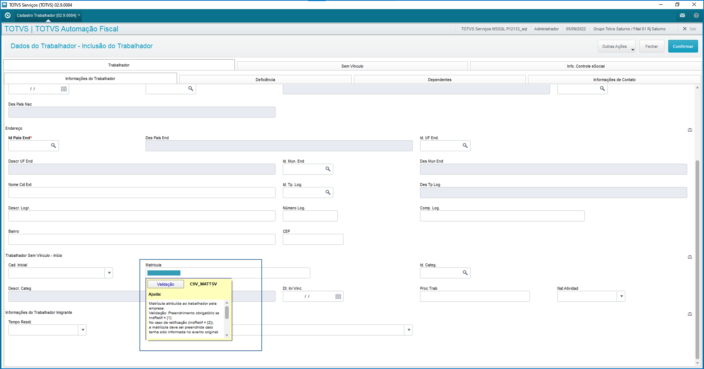Click the Id. Categ. magnifier icon
704x369 pixels.
465,273
